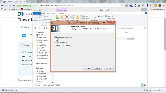This screenshot has width=166, height=93.
Task: Open Quick Access Toolbar customize dropdown
Action: [x=42, y=10]
